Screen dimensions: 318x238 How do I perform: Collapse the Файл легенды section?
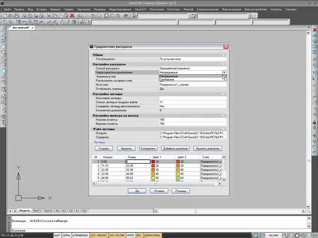pos(223,129)
